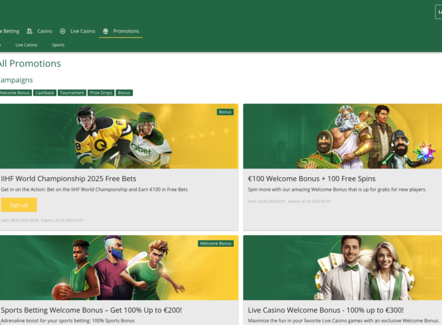Open the Betting menu item

[10, 31]
